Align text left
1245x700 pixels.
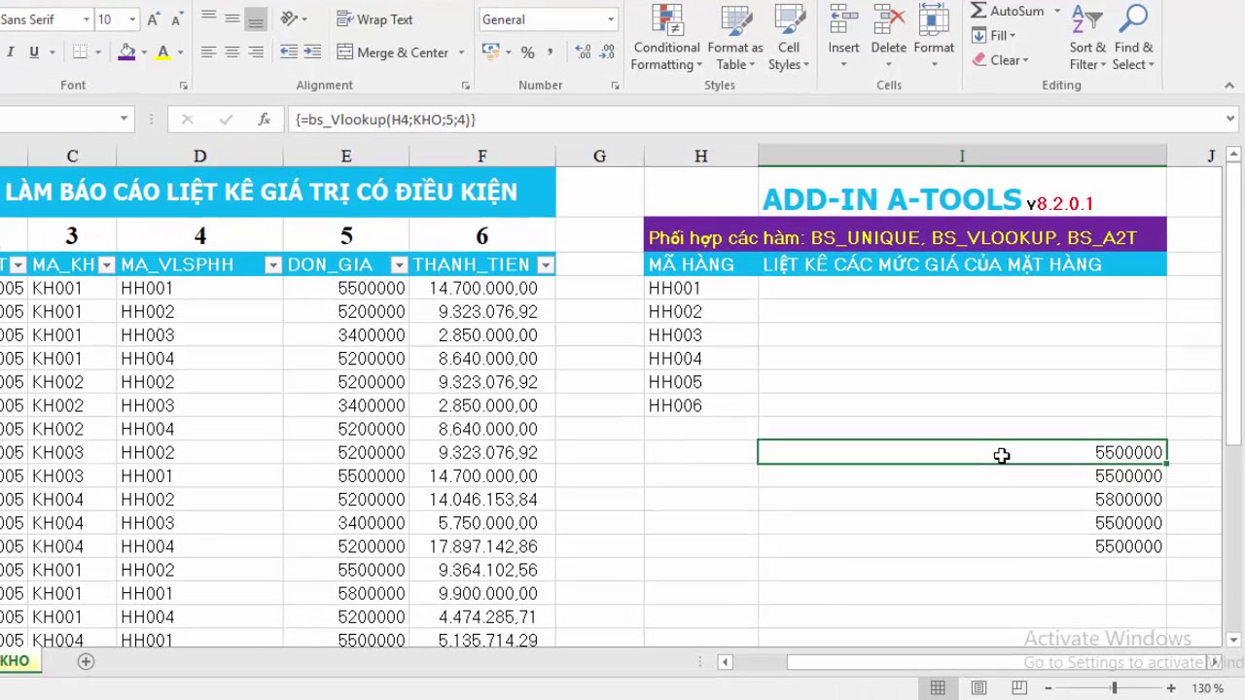(208, 52)
